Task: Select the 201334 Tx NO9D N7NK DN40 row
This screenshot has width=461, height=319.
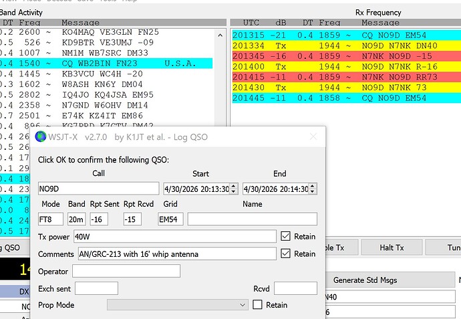Action: click(346, 45)
